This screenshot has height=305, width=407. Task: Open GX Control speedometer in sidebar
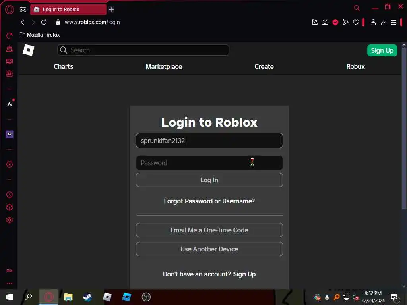click(x=10, y=35)
